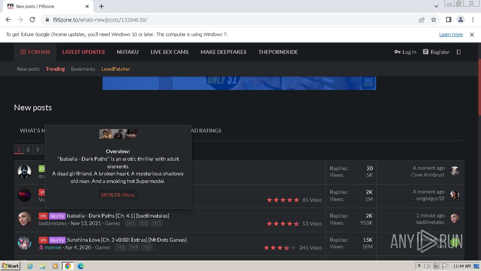Viewport: 481px width, 271px height.
Task: Open the Bookmarks sub-navigation link
Action: [83, 69]
